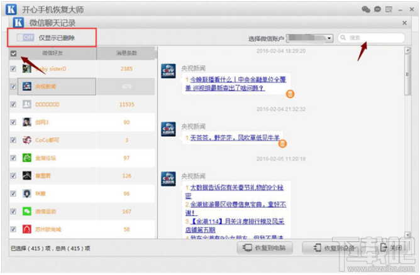420x275 pixels.
Task: Click the 开心手机恢复大师 K logo
Action: (x=11, y=9)
